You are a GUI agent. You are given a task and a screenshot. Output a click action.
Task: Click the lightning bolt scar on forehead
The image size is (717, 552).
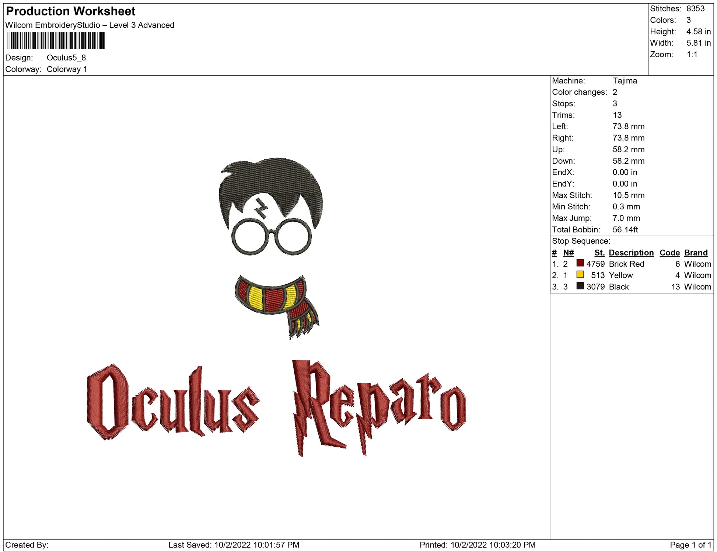[261, 208]
